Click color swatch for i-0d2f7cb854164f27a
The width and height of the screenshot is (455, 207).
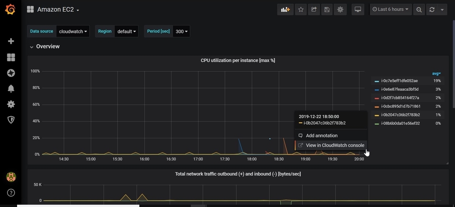tap(377, 98)
